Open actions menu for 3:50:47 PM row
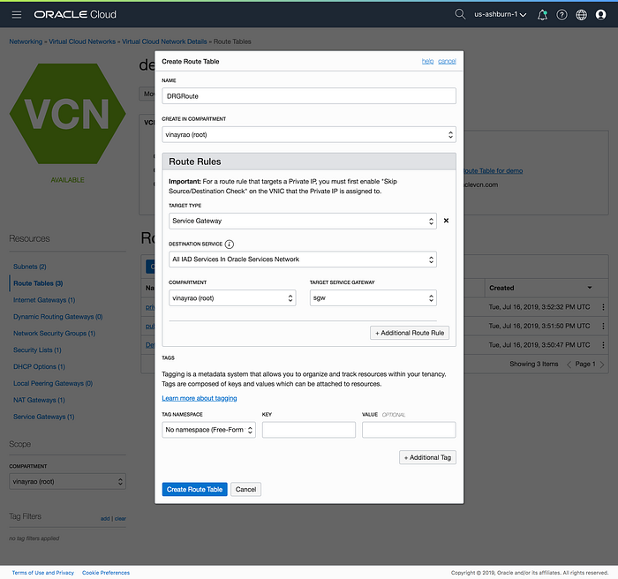Viewport: 618px width, 579px height. (x=603, y=345)
